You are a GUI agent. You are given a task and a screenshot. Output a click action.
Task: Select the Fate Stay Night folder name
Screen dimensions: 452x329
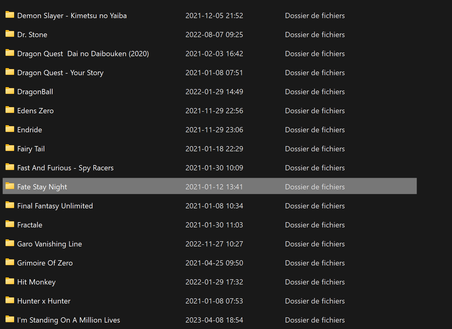pos(42,187)
